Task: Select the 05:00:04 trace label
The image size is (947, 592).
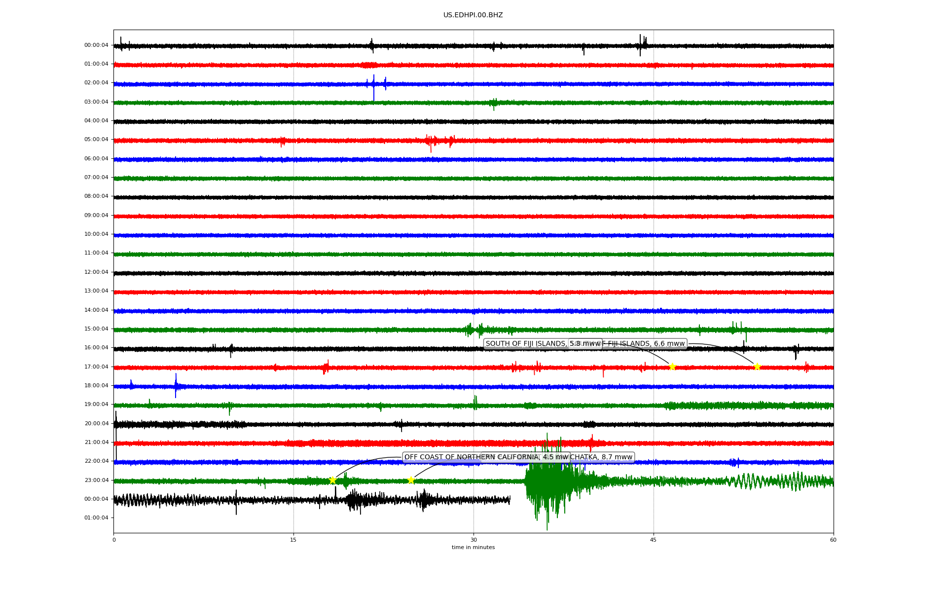Action: pos(96,140)
